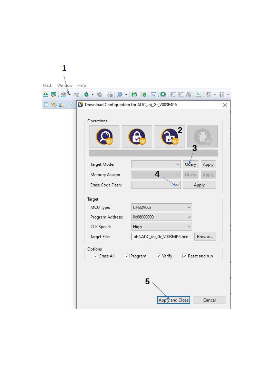The width and height of the screenshot is (274, 387).
Task: Click the Enable read-protect lock icon
Action: (137, 136)
